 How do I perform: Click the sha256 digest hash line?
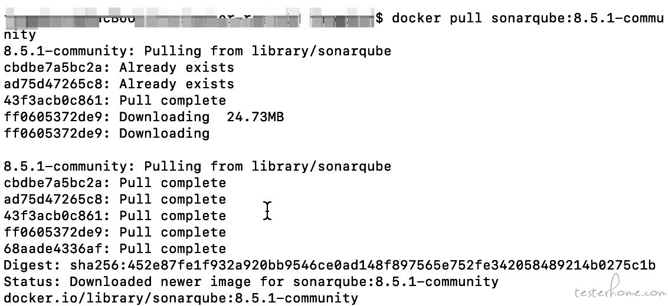pos(329,265)
